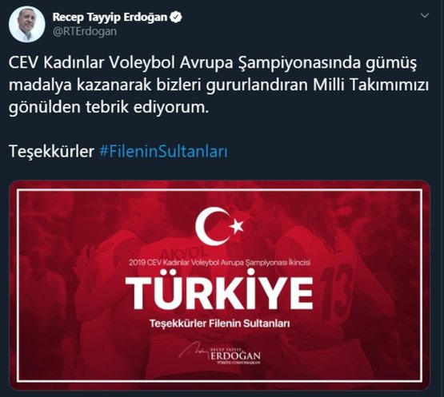Click the 2019 CEV Kadınlar Voleybol subtitle
Viewport: 444px width, 397px height.
(220, 263)
